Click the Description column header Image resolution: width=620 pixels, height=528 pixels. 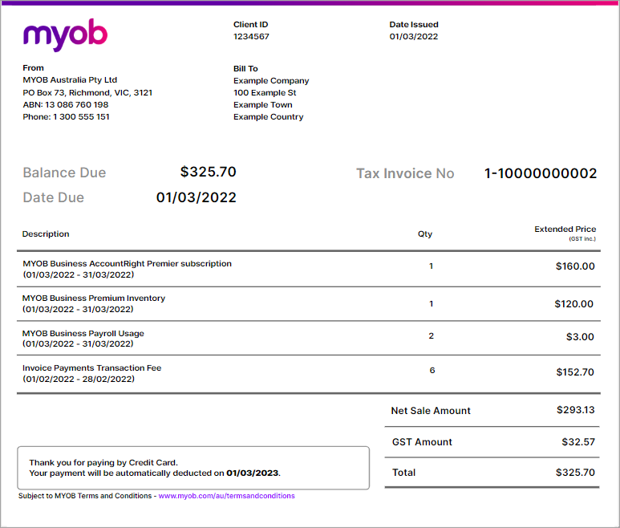pyautogui.click(x=46, y=234)
